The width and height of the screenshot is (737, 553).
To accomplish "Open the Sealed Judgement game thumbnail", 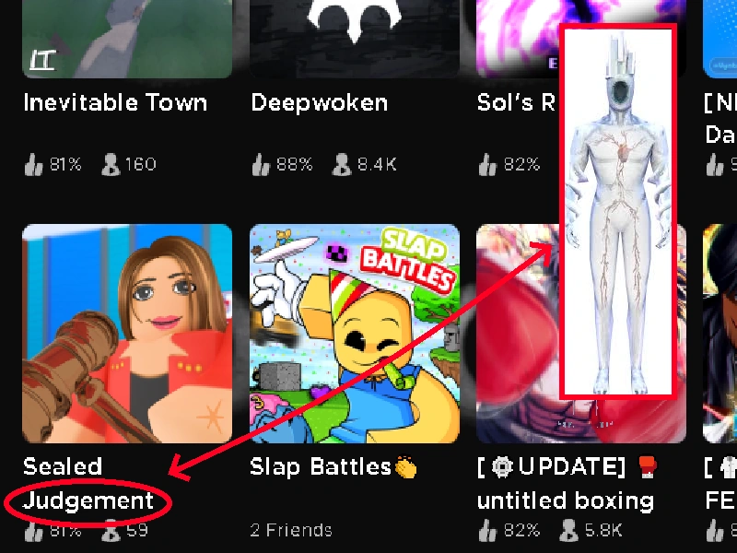I will [x=127, y=334].
